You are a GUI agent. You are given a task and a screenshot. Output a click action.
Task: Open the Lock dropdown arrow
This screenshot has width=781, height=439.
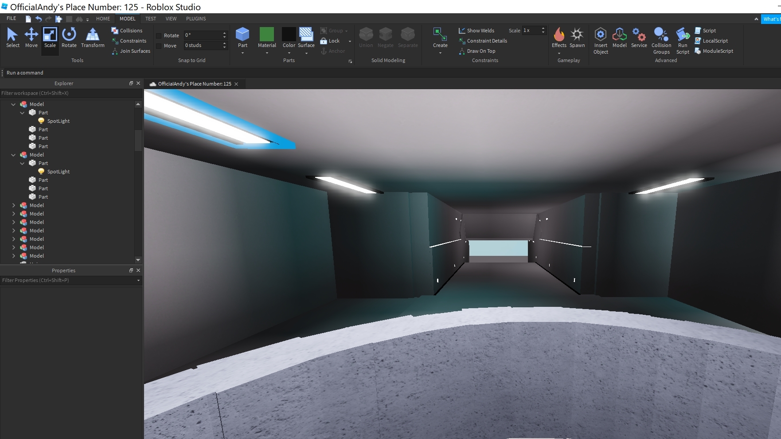[x=350, y=41]
